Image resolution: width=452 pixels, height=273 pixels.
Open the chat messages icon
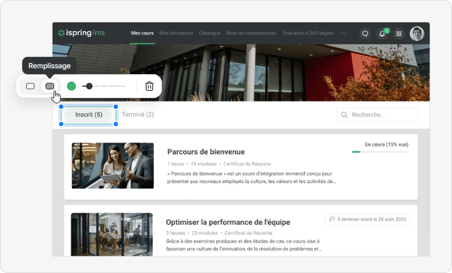click(x=365, y=34)
